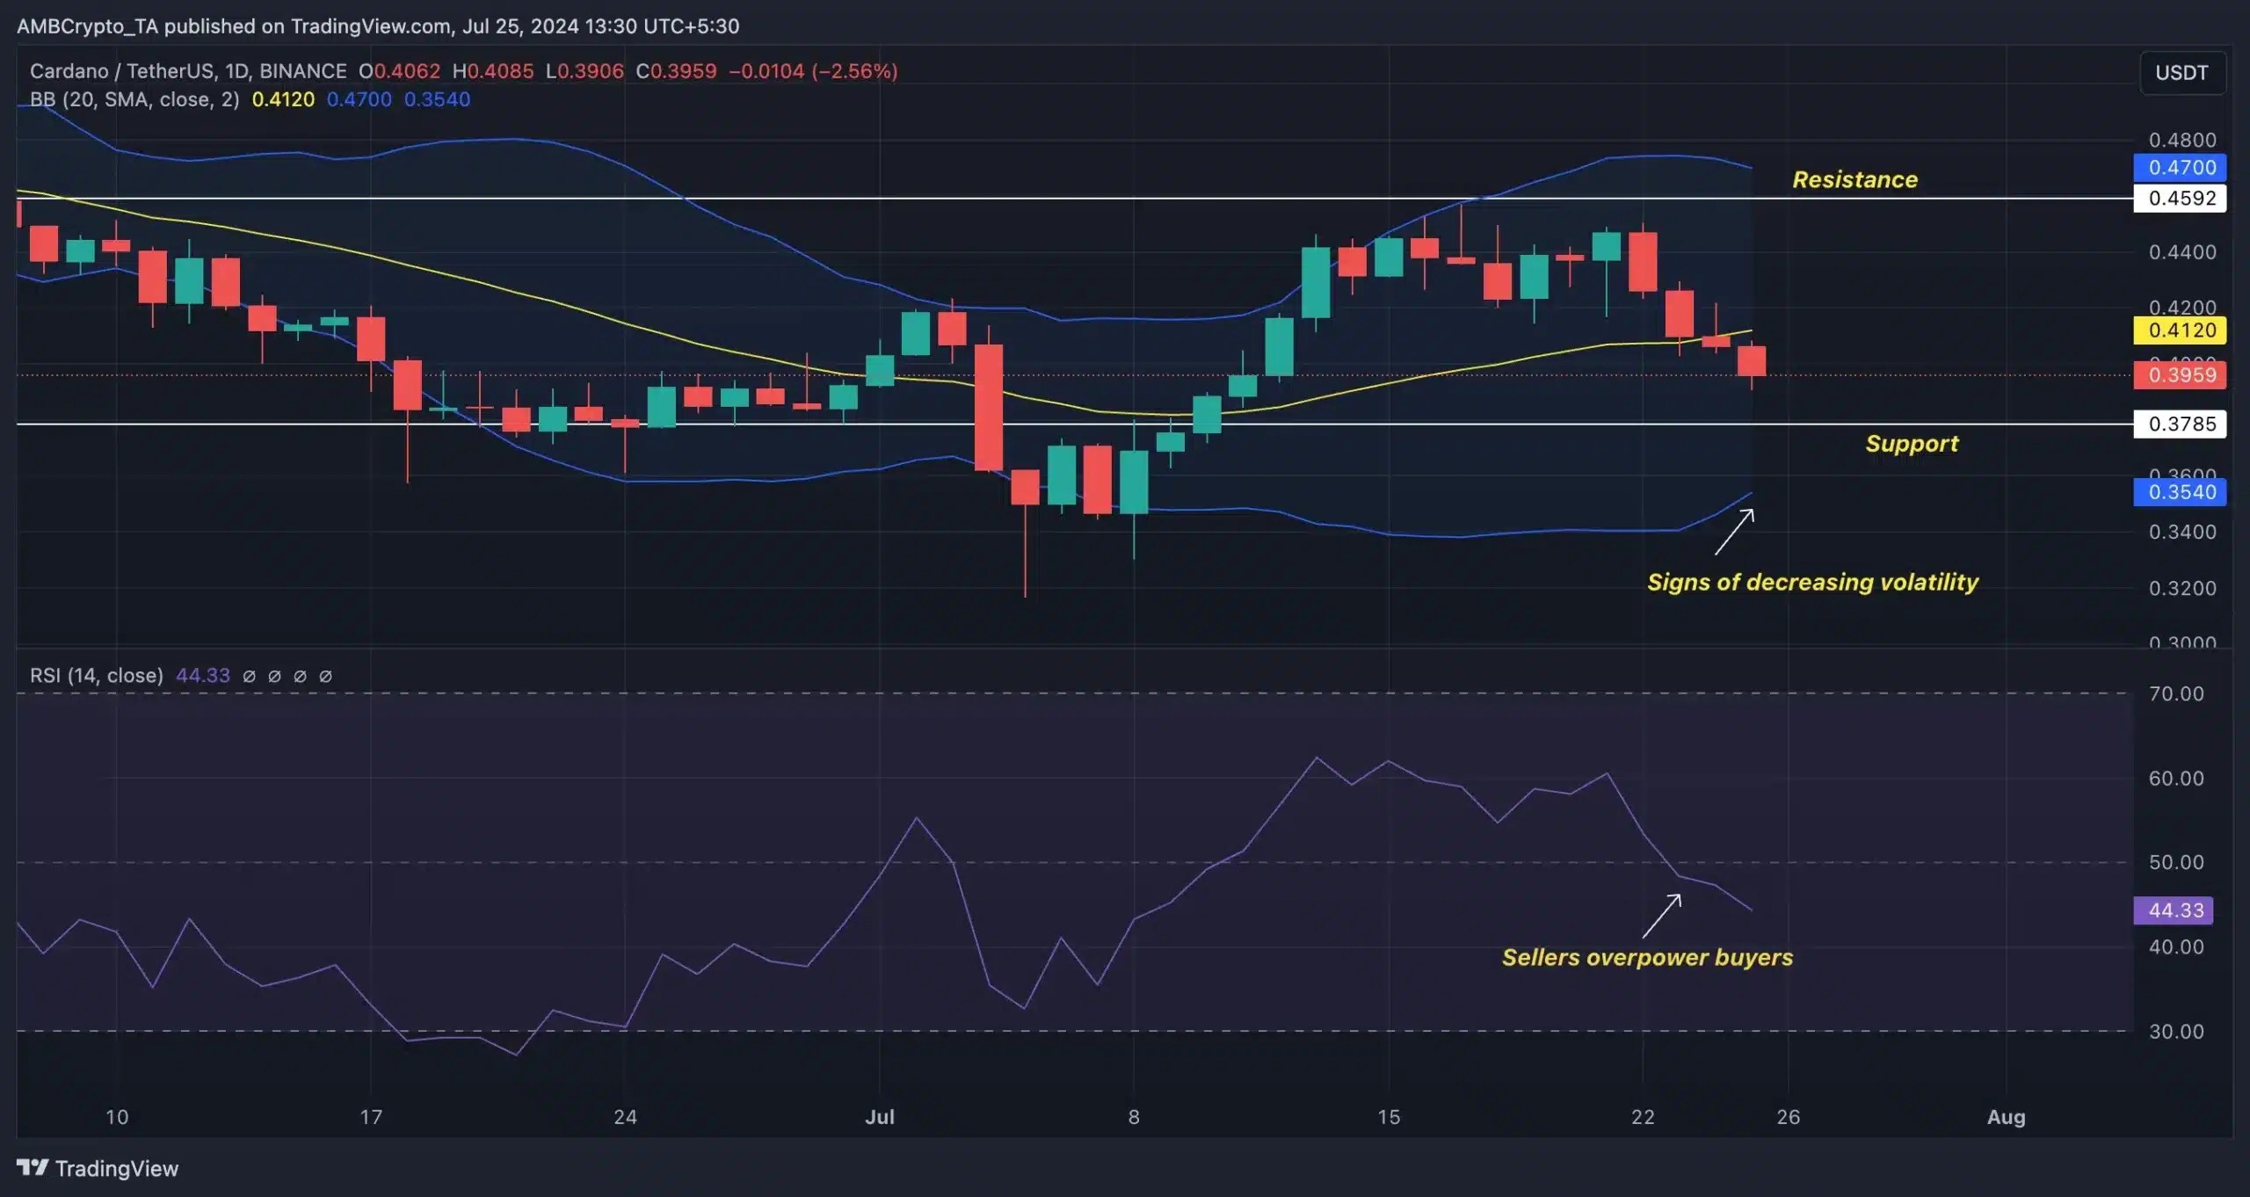Select the fourth ø icon in the RSI legend
This screenshot has width=2250, height=1197.
(x=326, y=677)
